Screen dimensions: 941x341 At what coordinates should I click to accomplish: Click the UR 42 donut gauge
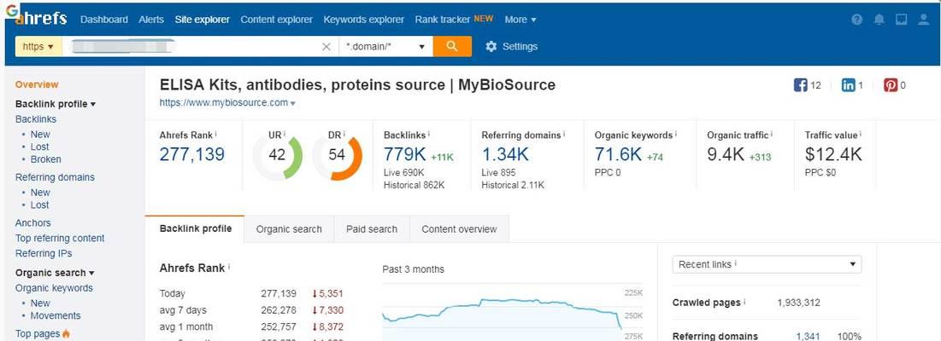[x=277, y=155]
